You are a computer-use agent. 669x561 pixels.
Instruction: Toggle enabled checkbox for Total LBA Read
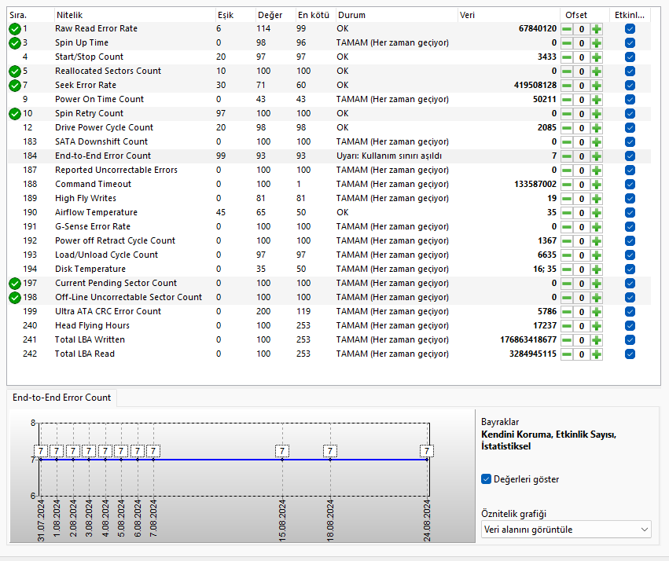(x=630, y=354)
